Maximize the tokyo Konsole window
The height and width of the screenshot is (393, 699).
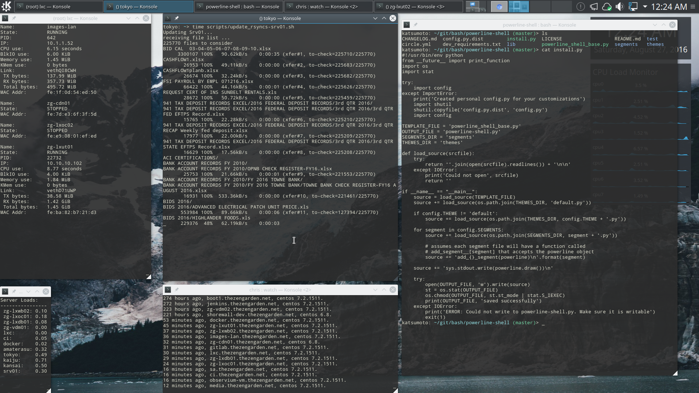(384, 18)
